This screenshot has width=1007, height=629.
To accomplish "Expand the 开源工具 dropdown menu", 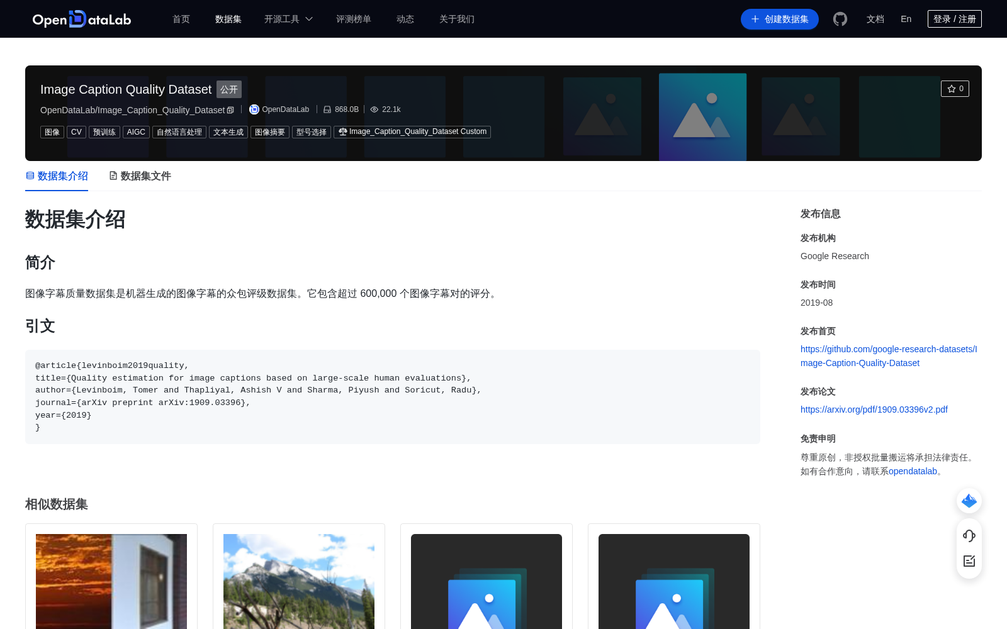I will 288,19.
